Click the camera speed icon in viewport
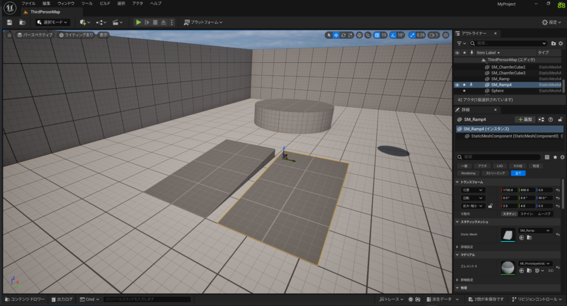Viewport: 567px width, 306px height. 430,35
